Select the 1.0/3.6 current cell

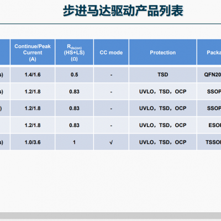33,142
